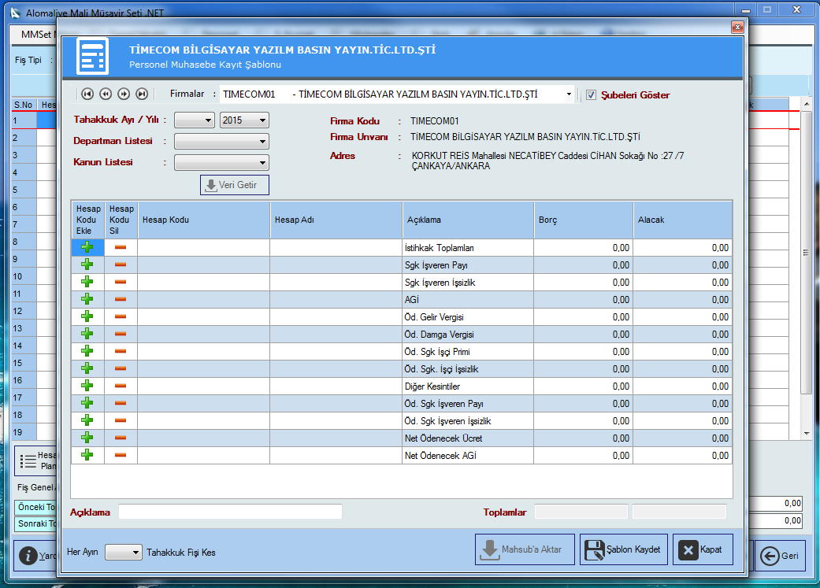Open the Firmalar company dropdown
820x588 pixels.
coord(569,94)
